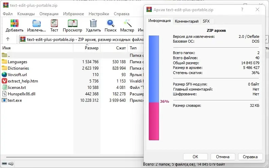
Task: Click the blue portion of compression bar
Action: point(154,69)
